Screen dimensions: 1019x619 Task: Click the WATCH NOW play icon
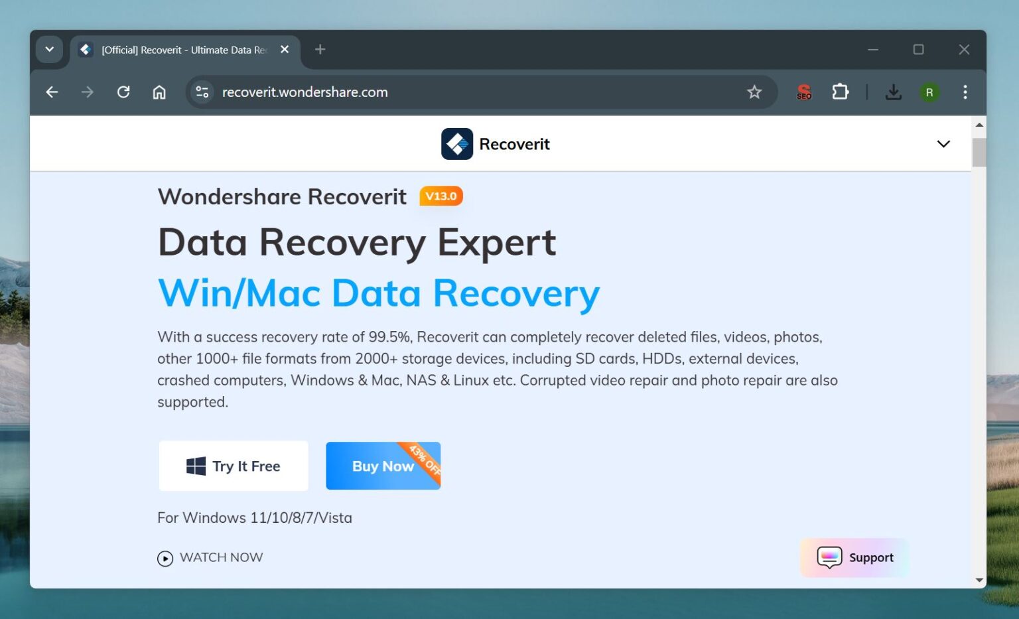pyautogui.click(x=164, y=557)
